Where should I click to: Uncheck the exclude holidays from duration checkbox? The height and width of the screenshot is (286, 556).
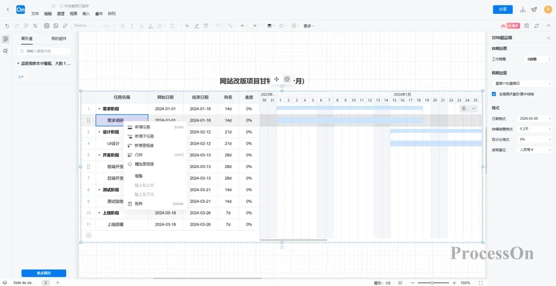coord(494,94)
